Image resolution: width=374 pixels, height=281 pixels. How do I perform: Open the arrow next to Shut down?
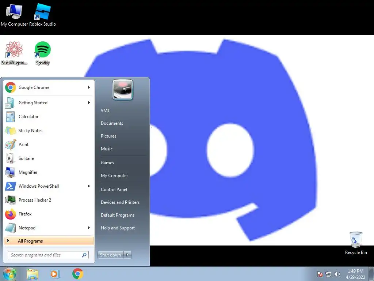tap(127, 255)
